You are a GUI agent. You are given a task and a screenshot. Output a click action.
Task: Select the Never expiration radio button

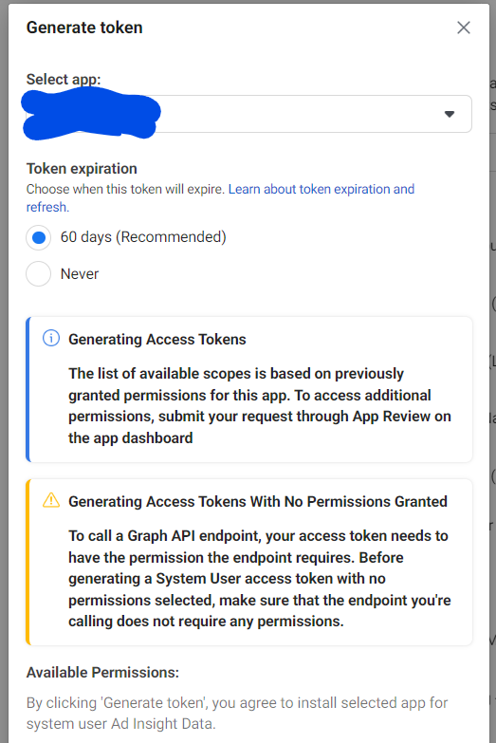[38, 274]
